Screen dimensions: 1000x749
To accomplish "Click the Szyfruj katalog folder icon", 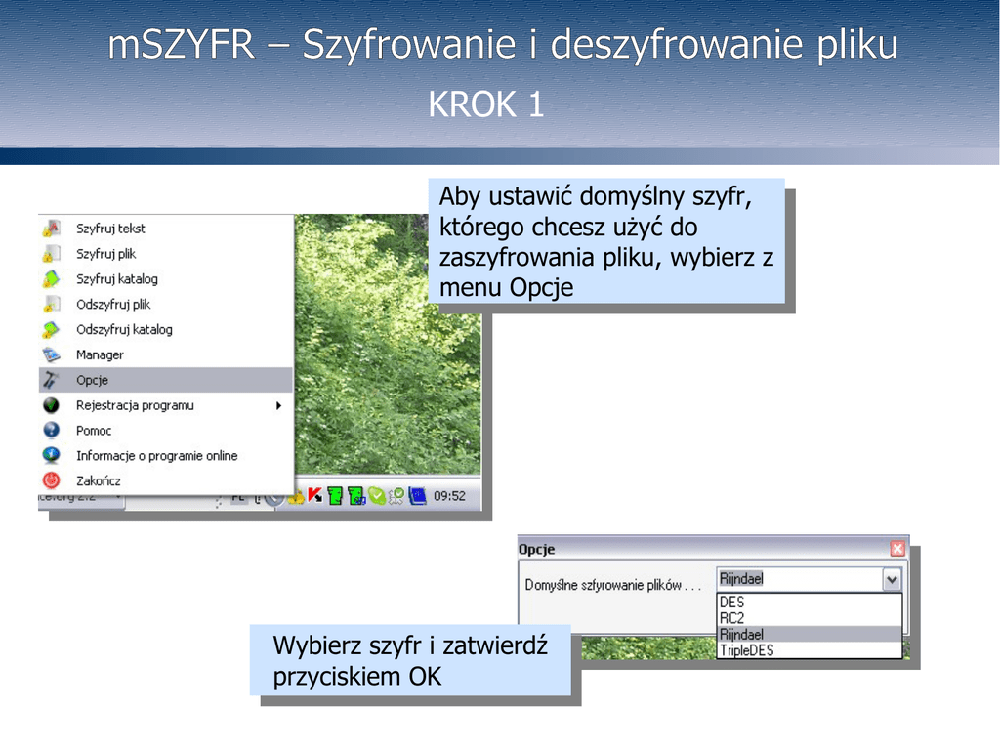I will click(x=52, y=279).
